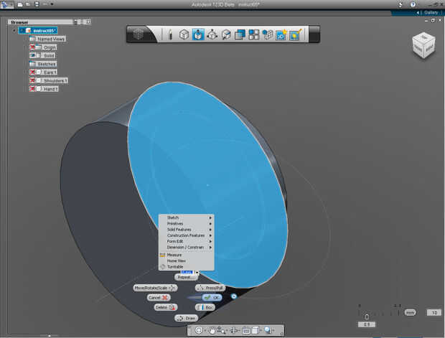Close the Browser panel
445x338 pixels.
pyautogui.click(x=88, y=22)
